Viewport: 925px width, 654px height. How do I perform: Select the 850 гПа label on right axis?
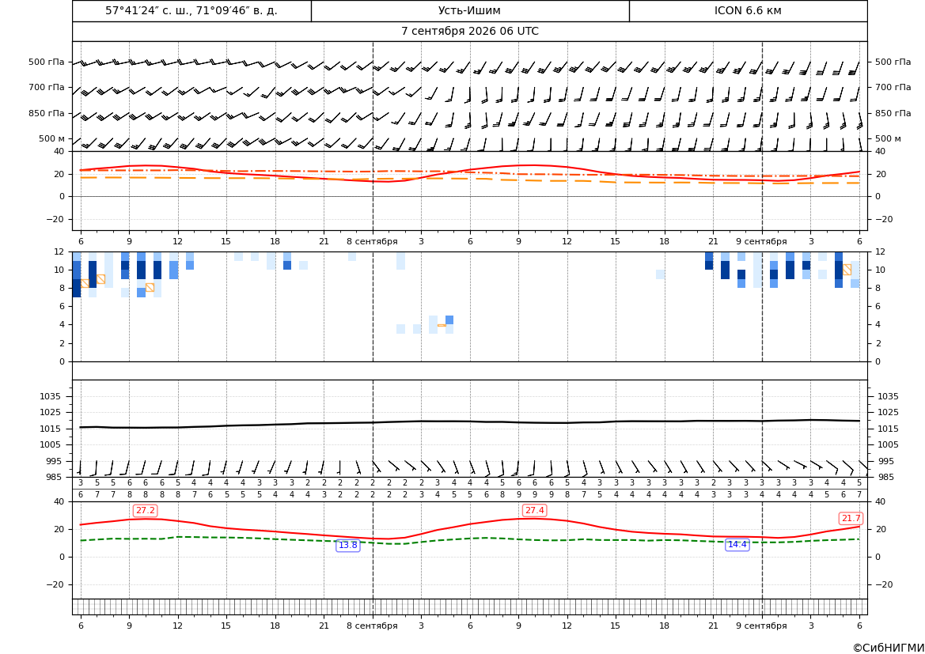click(893, 113)
